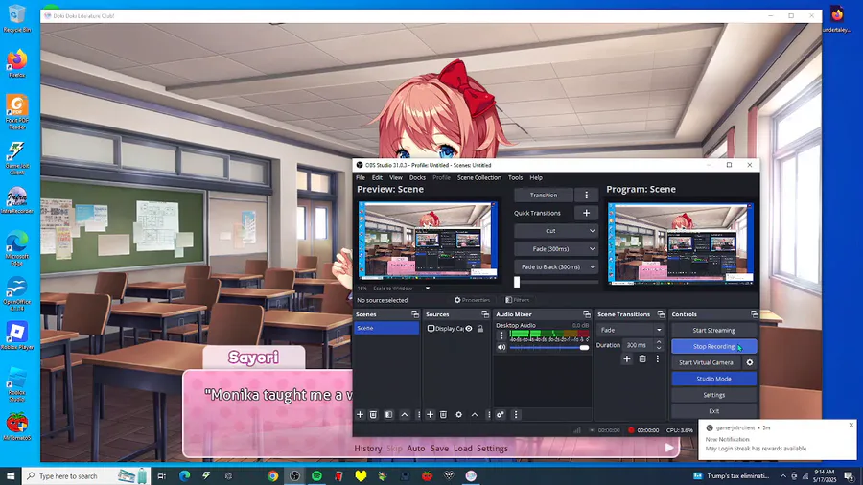863x485 pixels.
Task: Add a new source in Sources dock
Action: (x=430, y=415)
